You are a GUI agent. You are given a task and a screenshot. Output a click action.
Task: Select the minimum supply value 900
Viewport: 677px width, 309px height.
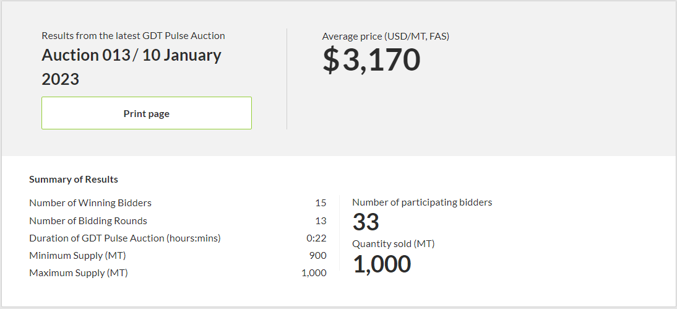coord(318,255)
